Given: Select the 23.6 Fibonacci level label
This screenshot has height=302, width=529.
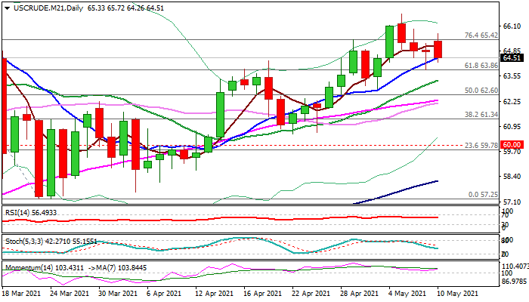Looking at the screenshot, I should (x=480, y=144).
